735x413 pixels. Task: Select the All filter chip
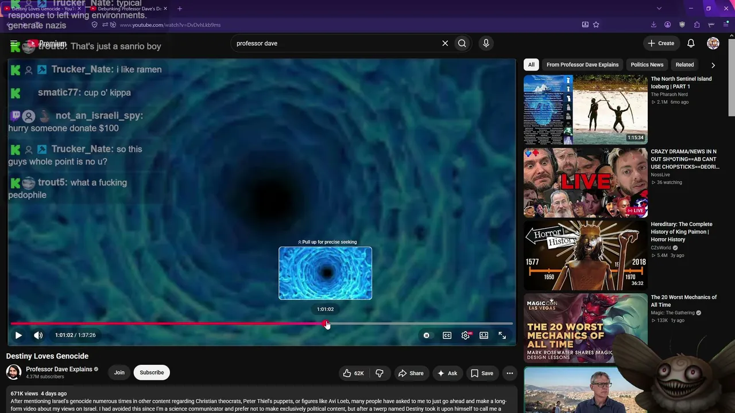(531, 65)
